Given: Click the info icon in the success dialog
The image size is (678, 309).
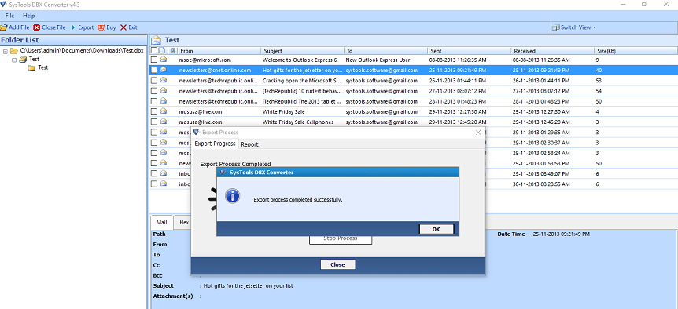Looking at the screenshot, I should pyautogui.click(x=233, y=196).
